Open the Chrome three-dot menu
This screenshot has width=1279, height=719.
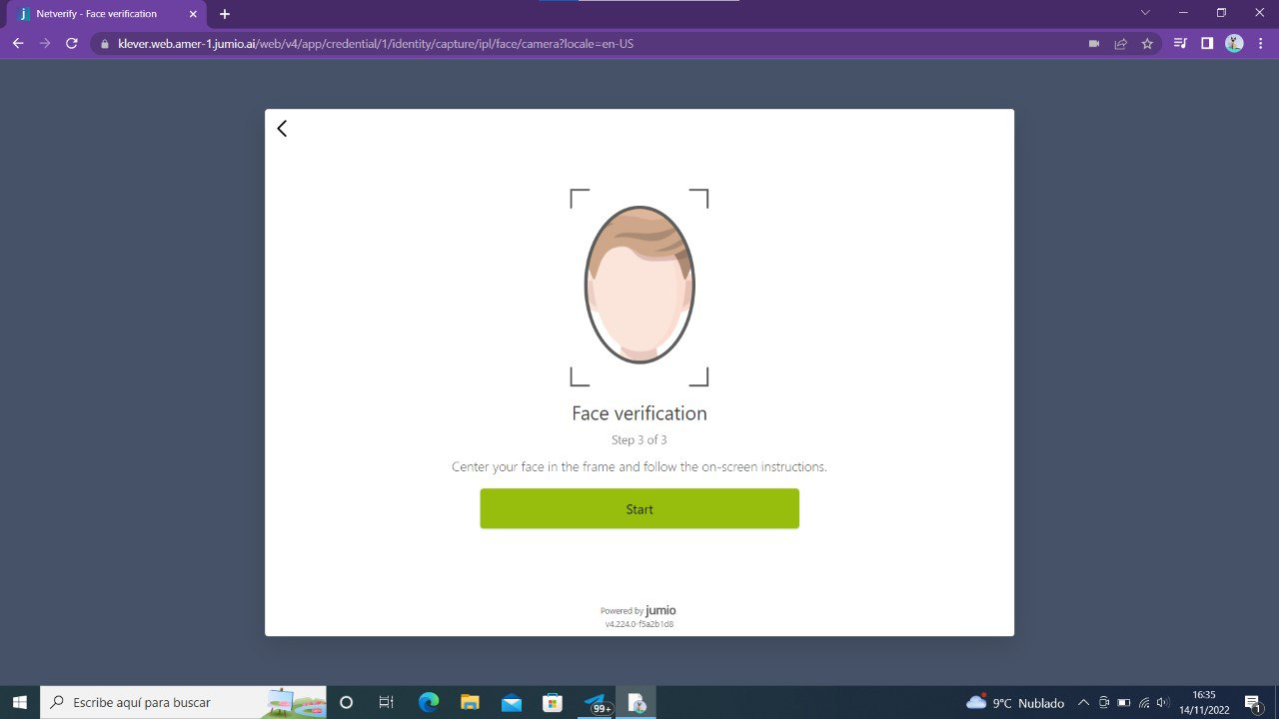[1261, 43]
